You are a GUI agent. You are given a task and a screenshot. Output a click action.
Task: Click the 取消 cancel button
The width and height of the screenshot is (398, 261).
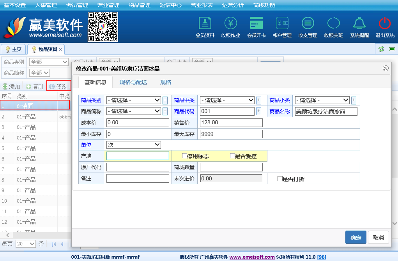click(x=379, y=238)
